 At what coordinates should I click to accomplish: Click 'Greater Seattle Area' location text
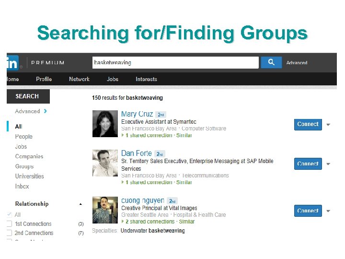pos(145,215)
